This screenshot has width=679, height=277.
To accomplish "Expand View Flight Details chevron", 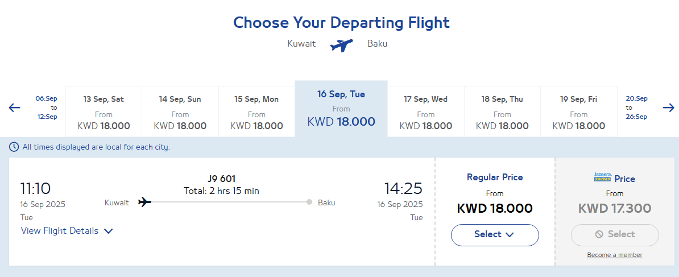I will point(108,231).
